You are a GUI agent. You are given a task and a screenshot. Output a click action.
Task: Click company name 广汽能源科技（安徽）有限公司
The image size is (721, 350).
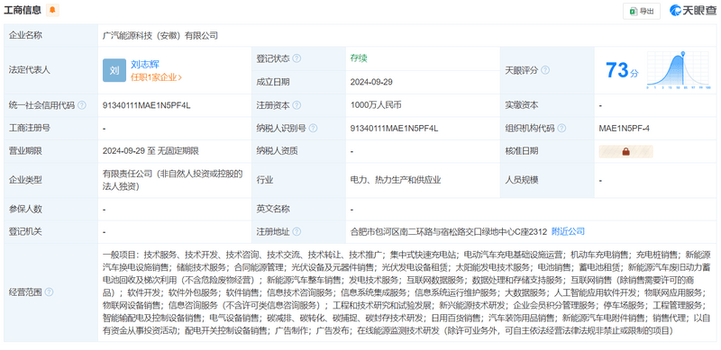click(160, 35)
